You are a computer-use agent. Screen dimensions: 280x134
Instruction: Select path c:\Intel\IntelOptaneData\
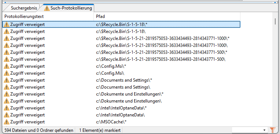pos(120,115)
